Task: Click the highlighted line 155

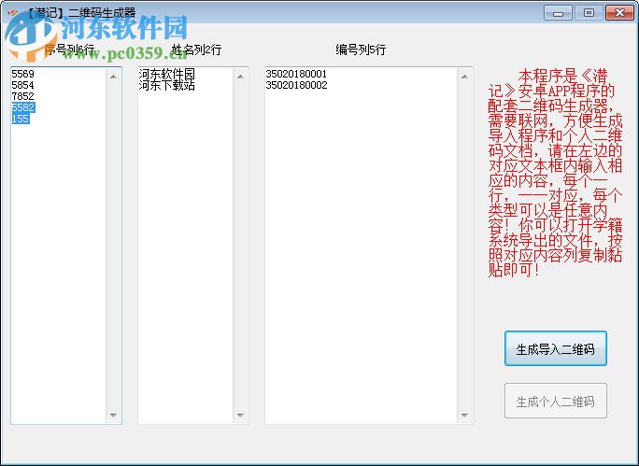Action: point(21,119)
